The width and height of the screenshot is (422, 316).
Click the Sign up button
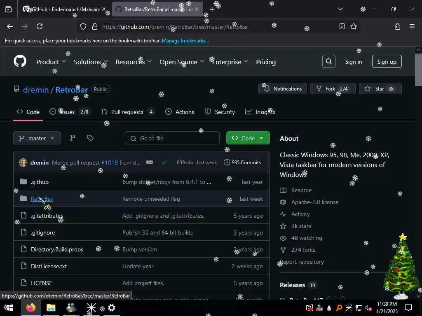[x=387, y=62]
